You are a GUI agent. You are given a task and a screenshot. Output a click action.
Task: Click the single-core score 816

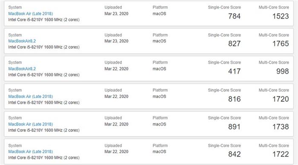pyautogui.click(x=234, y=99)
